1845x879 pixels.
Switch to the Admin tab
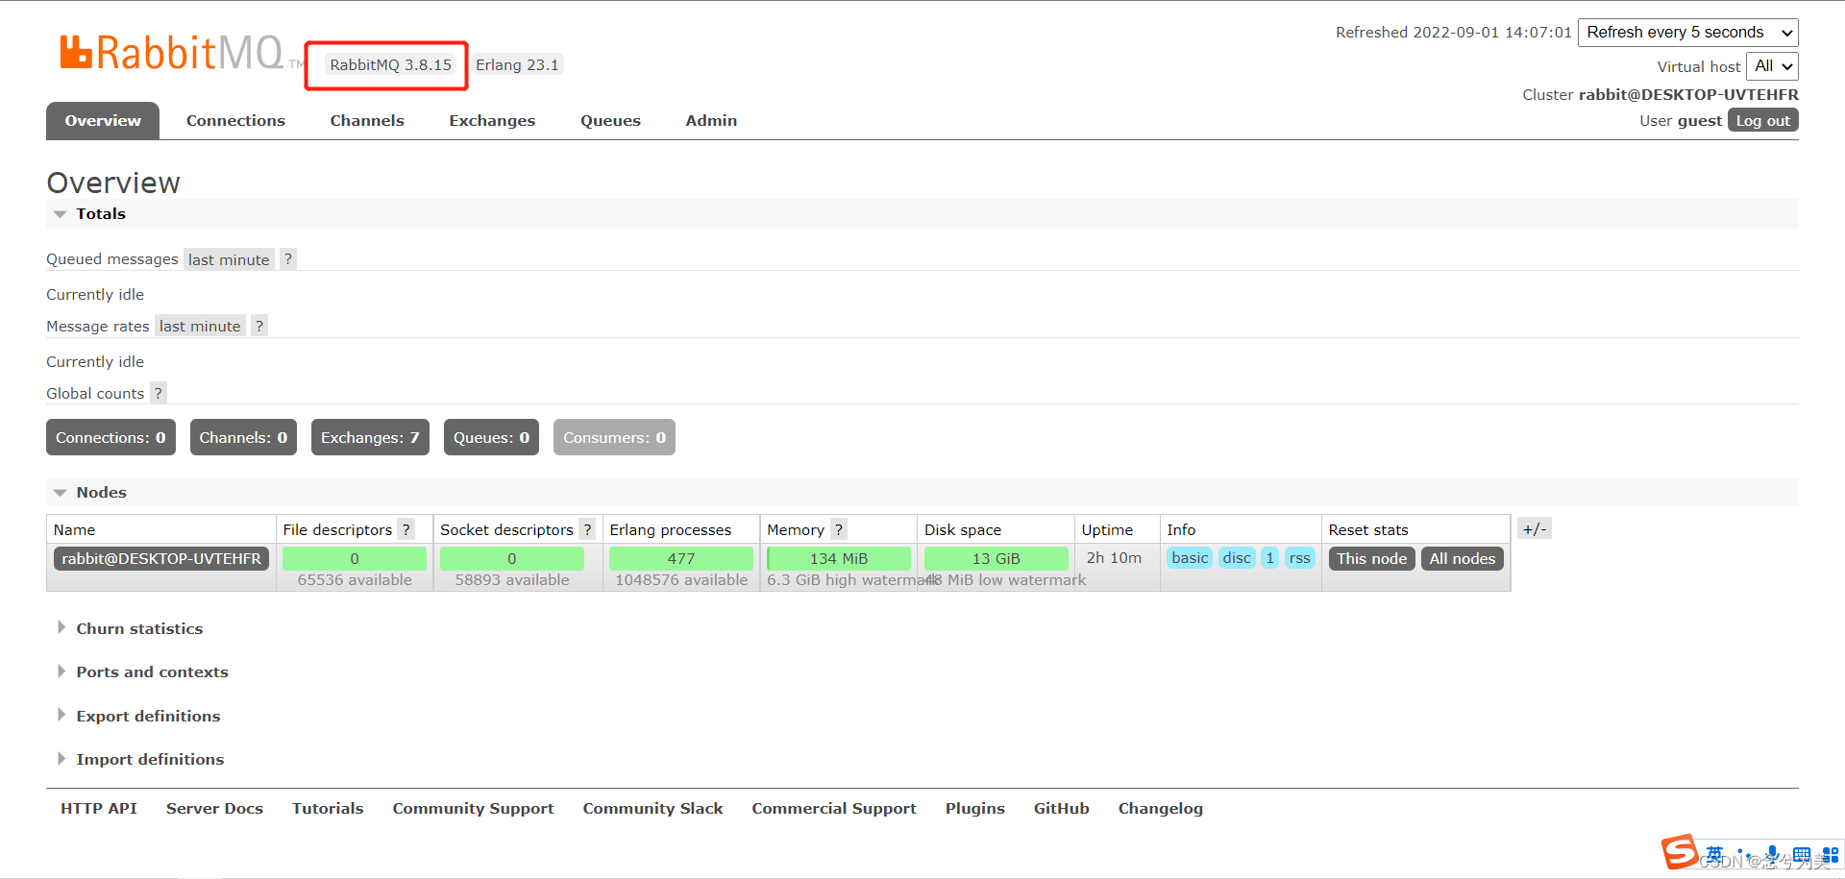711,121
